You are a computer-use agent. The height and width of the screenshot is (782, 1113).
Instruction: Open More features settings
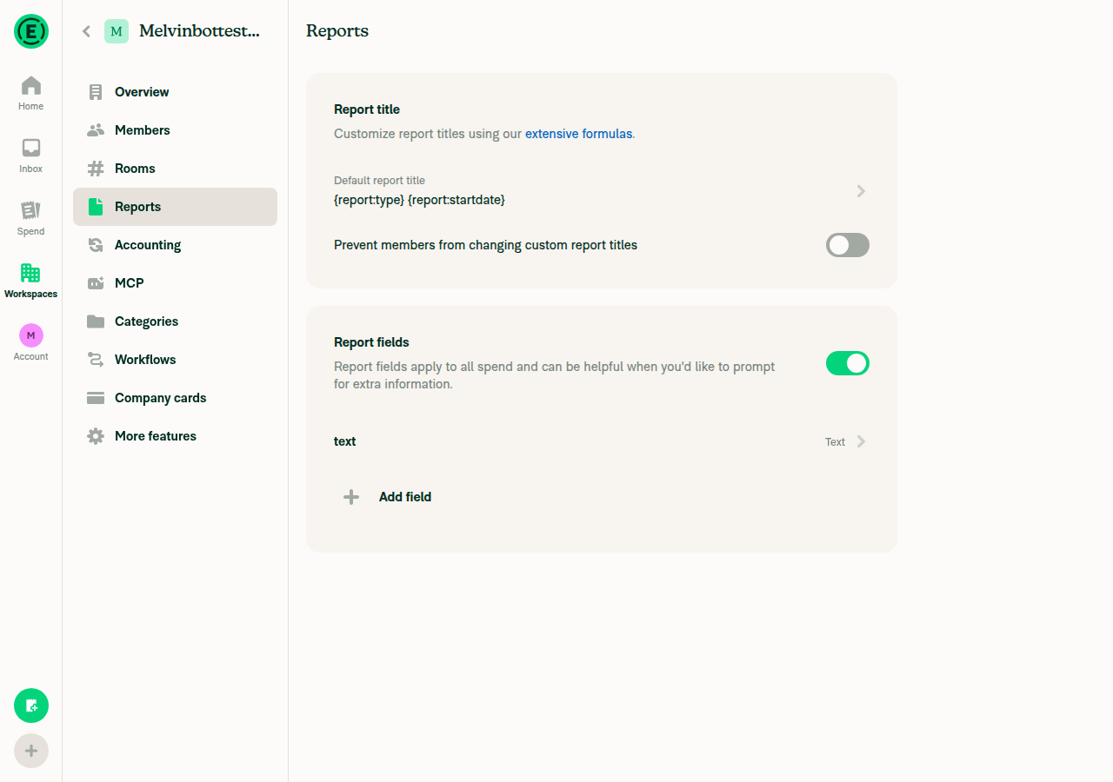coord(175,436)
